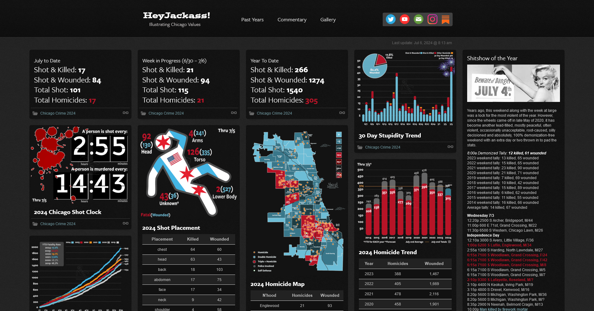Image resolution: width=594 pixels, height=311 pixels.
Task: Click folder icon on Chicago Shot Clock card
Action: pos(35,224)
